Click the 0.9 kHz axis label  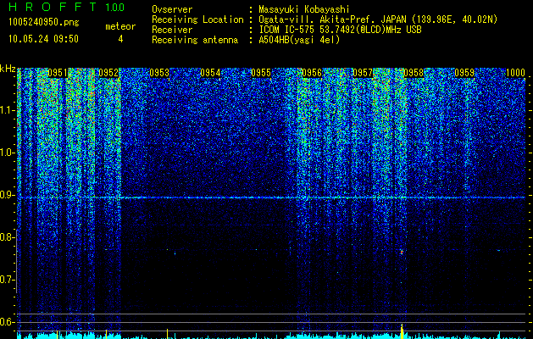[7, 195]
